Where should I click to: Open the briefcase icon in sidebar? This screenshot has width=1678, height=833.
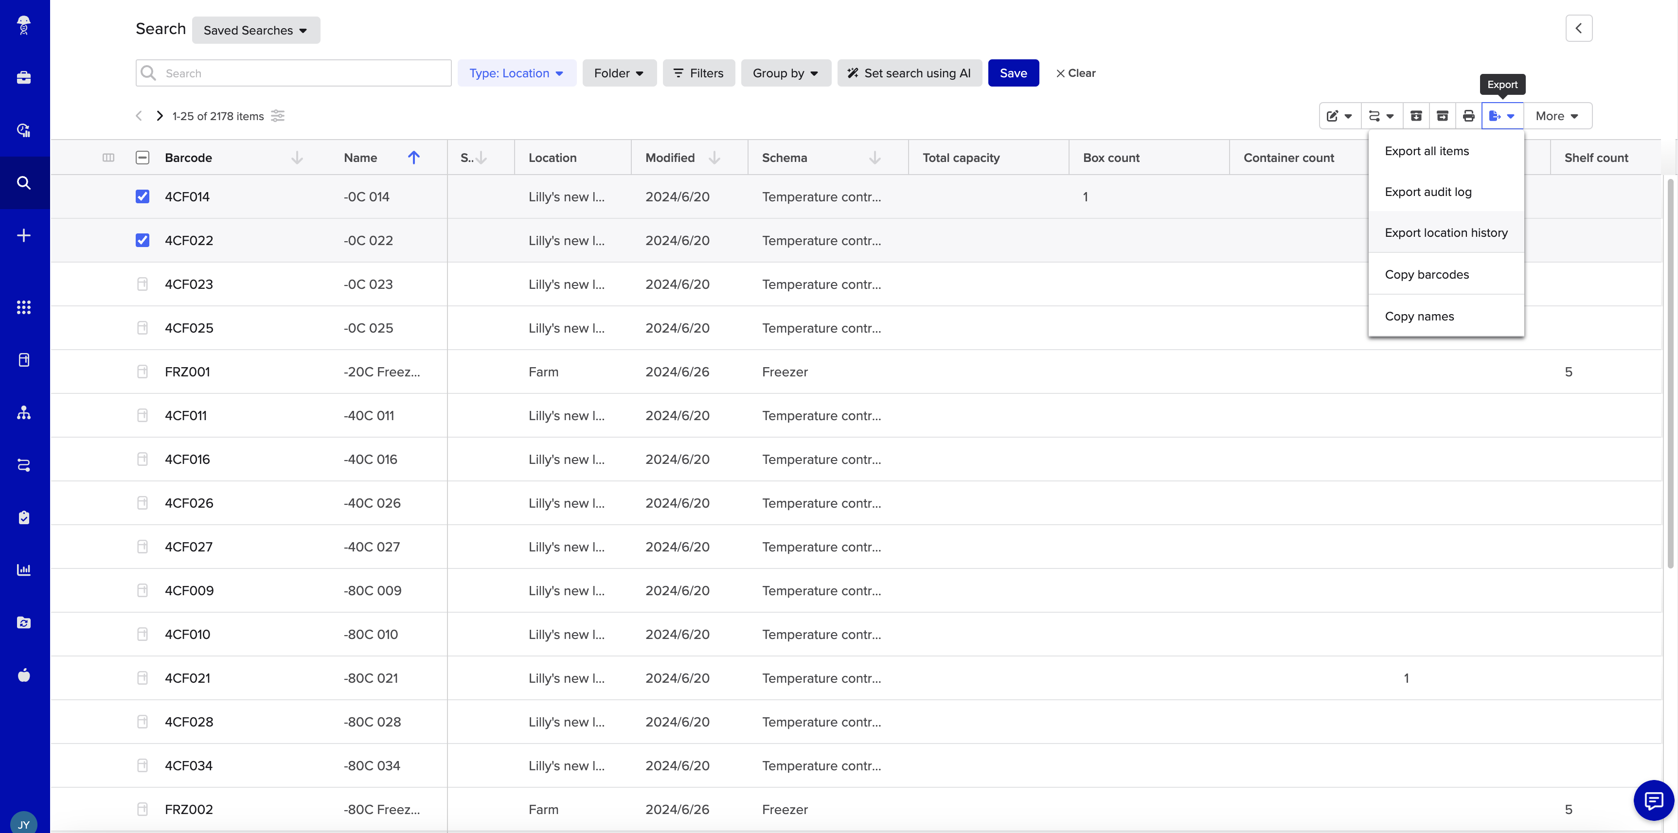click(x=24, y=78)
